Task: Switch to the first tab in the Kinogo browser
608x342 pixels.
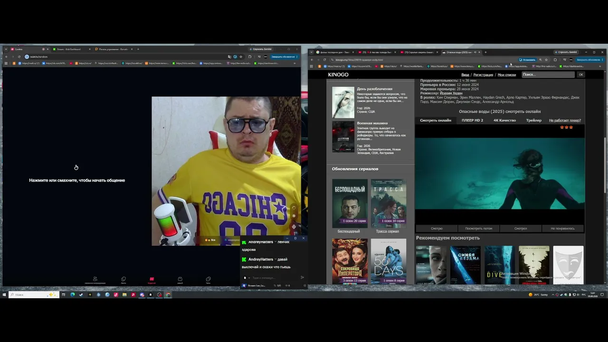Action: pos(335,52)
